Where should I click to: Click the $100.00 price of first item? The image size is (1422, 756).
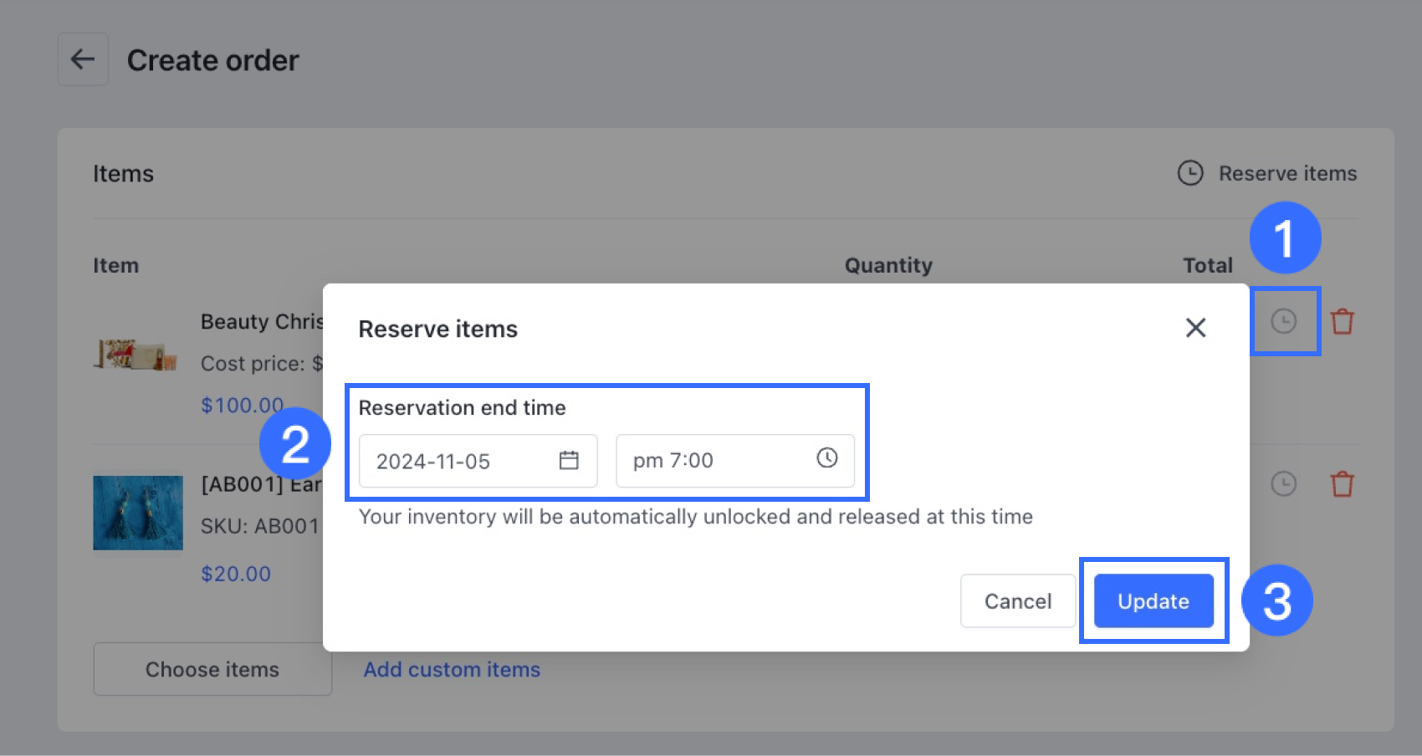pyautogui.click(x=242, y=405)
